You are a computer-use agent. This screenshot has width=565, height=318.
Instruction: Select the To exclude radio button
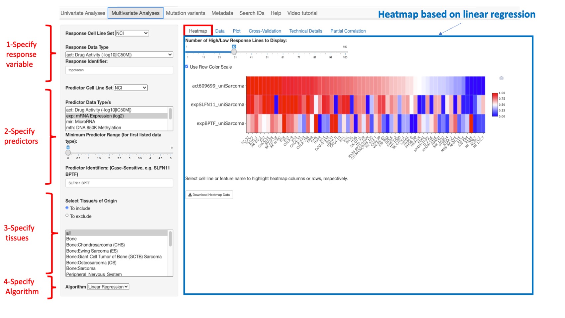pos(66,216)
